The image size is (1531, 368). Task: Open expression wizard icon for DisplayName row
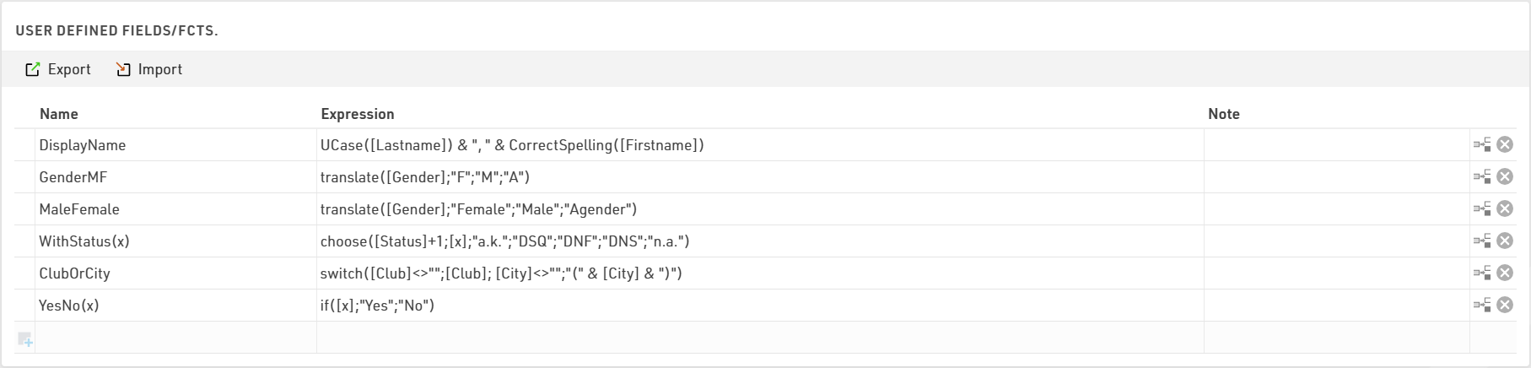(1482, 145)
